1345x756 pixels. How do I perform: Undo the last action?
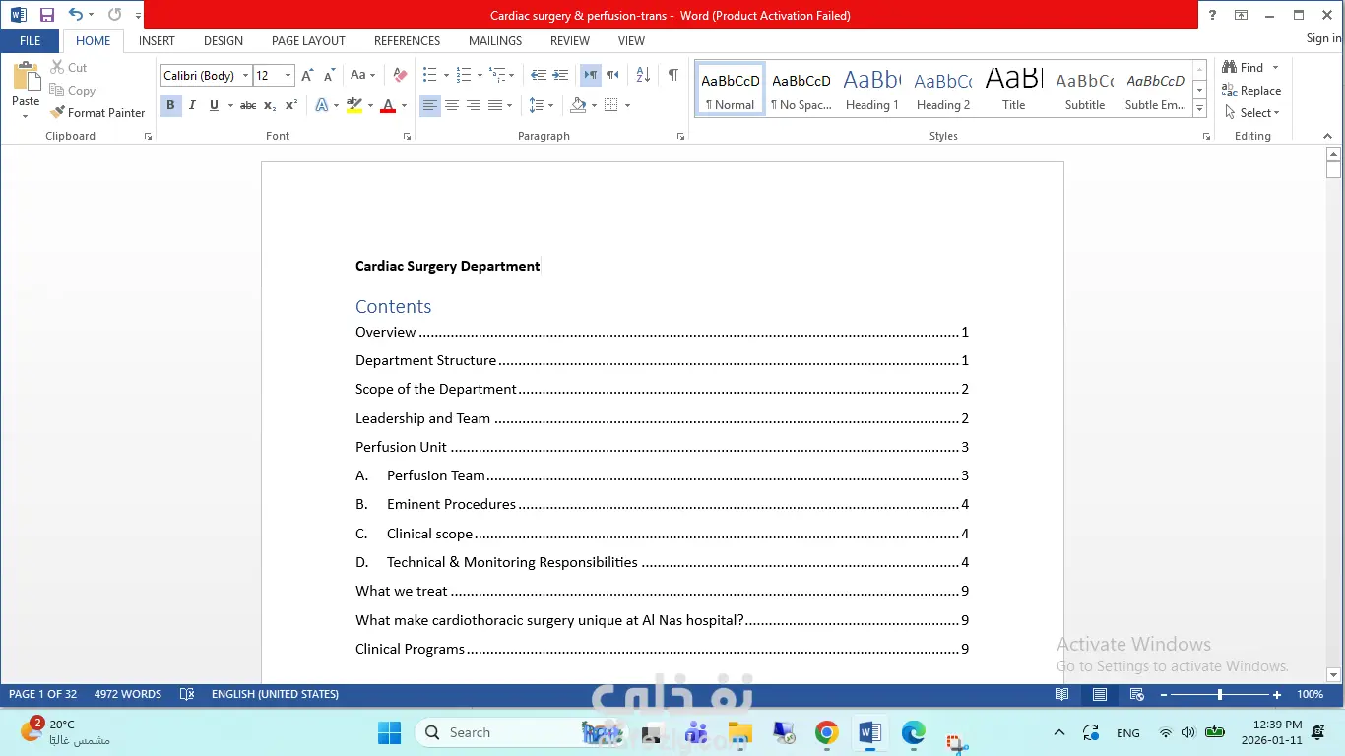coord(76,15)
